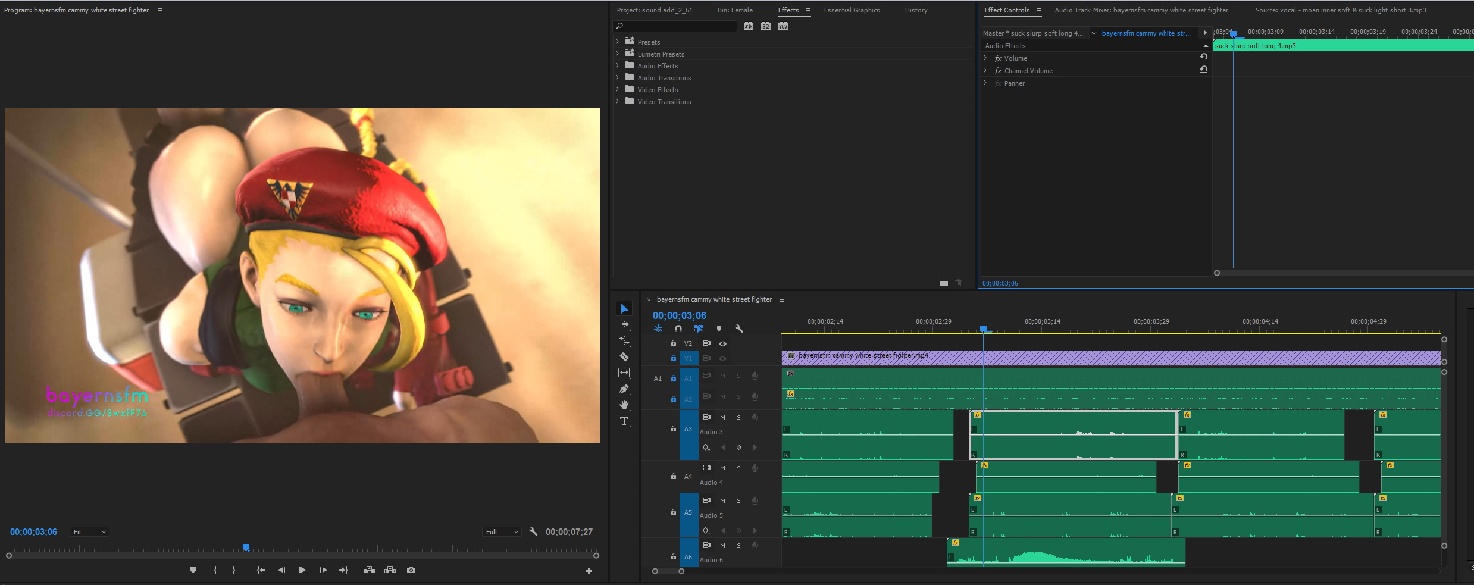Select the Type tool

[624, 421]
